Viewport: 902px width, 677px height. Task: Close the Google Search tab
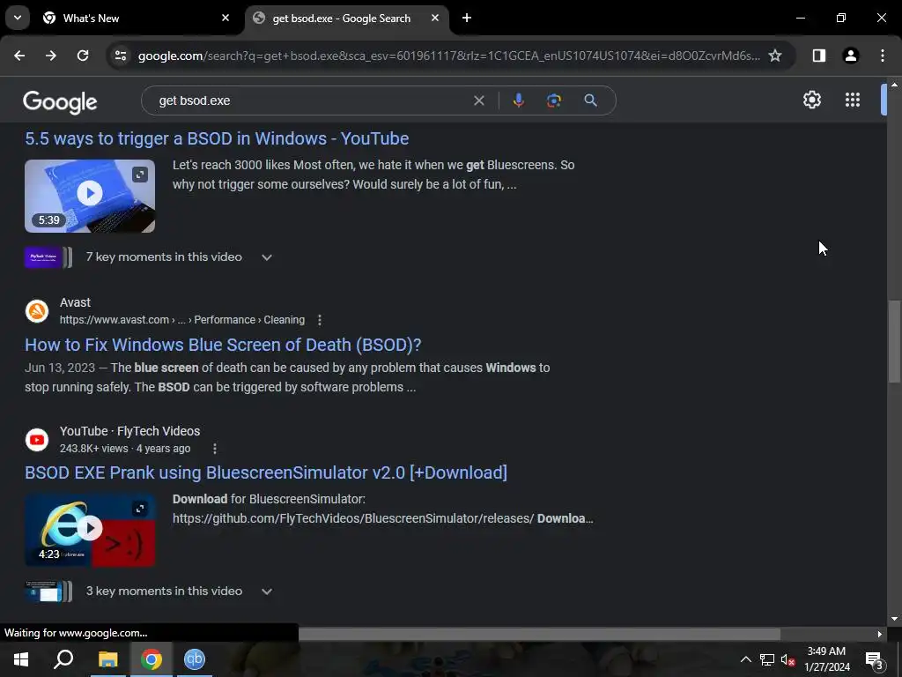[435, 18]
